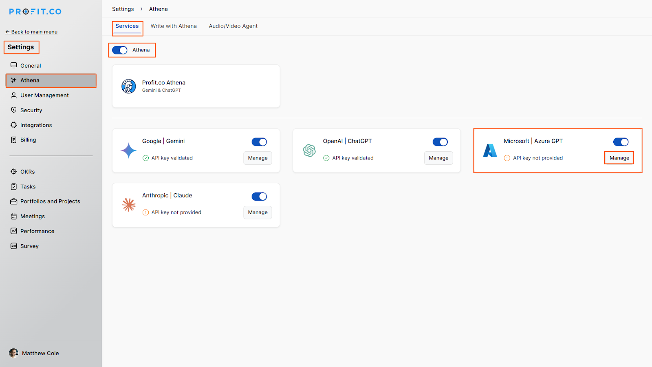Click Manage on Google Gemini card
This screenshot has height=367, width=652.
[258, 158]
